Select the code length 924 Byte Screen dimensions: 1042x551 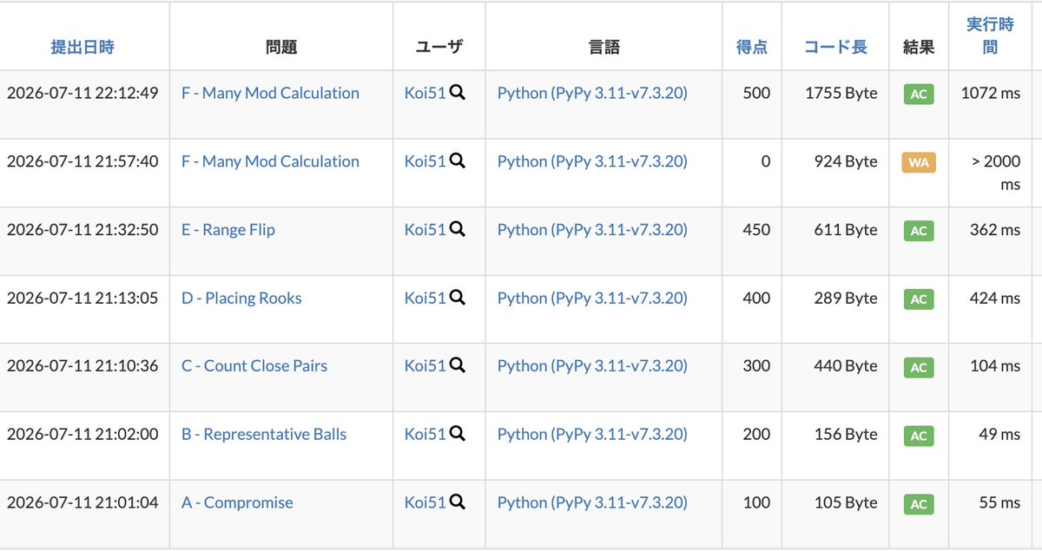(x=846, y=161)
